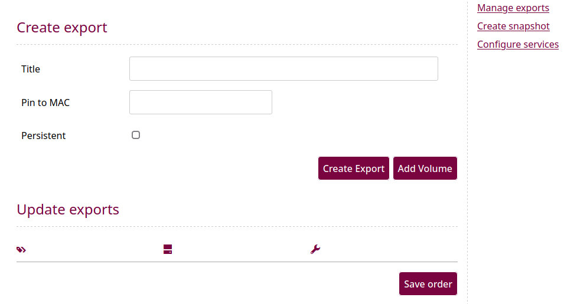Click the Create Export button
Screen dimensions: 564x304
354,168
